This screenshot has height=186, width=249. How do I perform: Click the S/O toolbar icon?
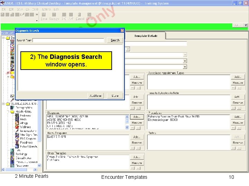point(64,15)
